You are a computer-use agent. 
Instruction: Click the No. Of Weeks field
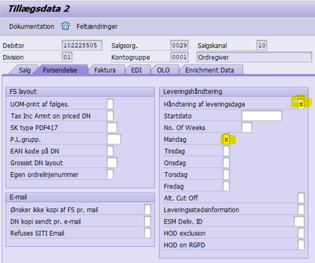tap(247, 128)
